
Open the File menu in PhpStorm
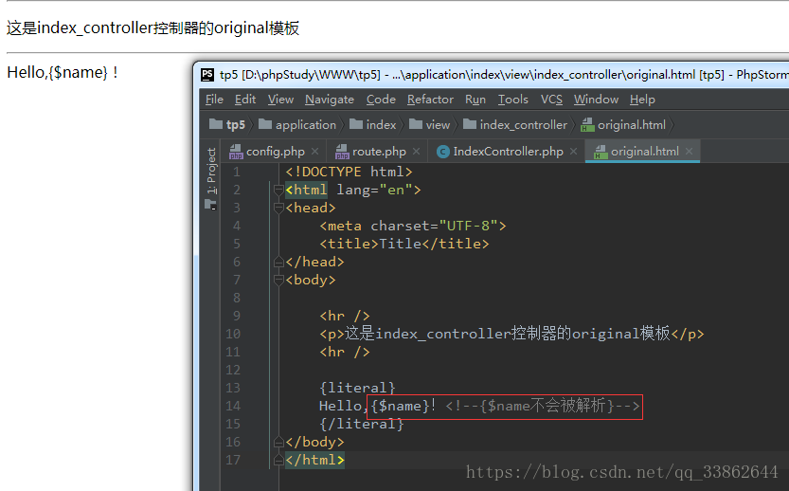(x=214, y=100)
